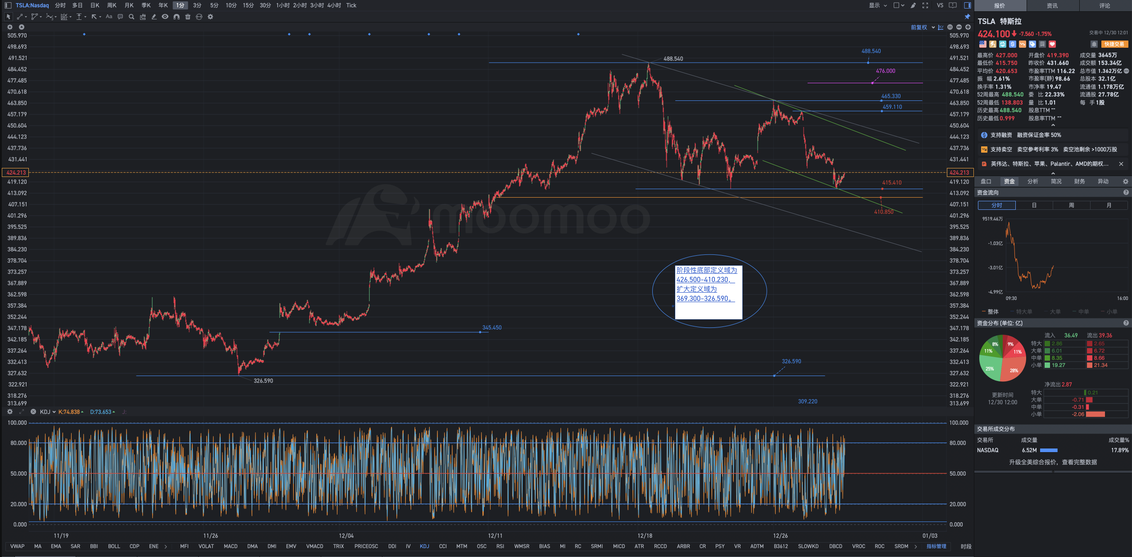This screenshot has height=557, width=1132.
Task: Select the 周 capital flow period
Action: click(1072, 205)
